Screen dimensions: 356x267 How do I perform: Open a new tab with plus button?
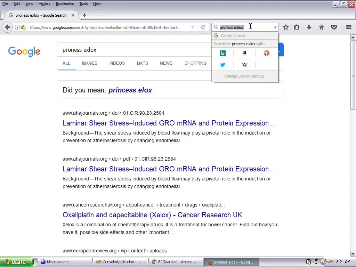84,15
